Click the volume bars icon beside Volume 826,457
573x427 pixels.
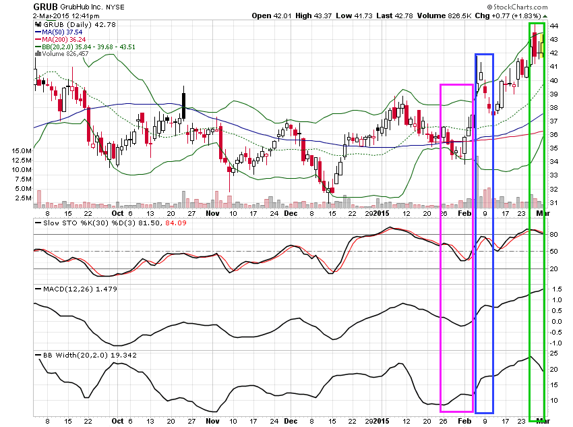coord(38,54)
